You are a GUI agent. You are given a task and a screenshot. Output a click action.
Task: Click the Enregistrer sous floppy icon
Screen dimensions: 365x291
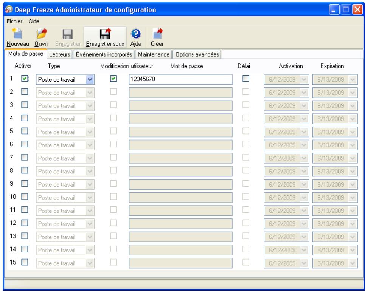[x=105, y=34]
